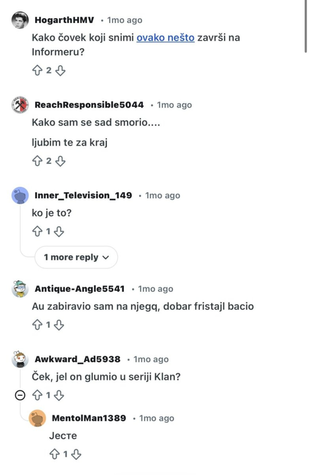Open MentolMan1389's profile name

point(89,418)
